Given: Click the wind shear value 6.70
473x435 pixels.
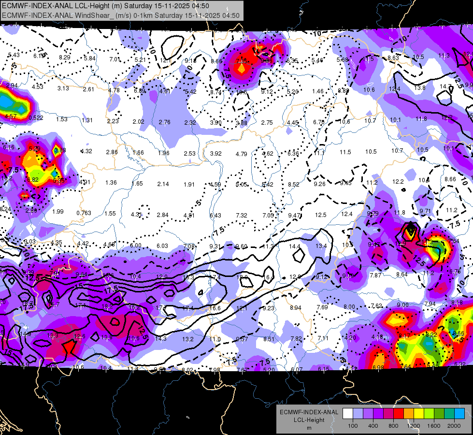Looking at the screenshot, I should [x=318, y=122].
